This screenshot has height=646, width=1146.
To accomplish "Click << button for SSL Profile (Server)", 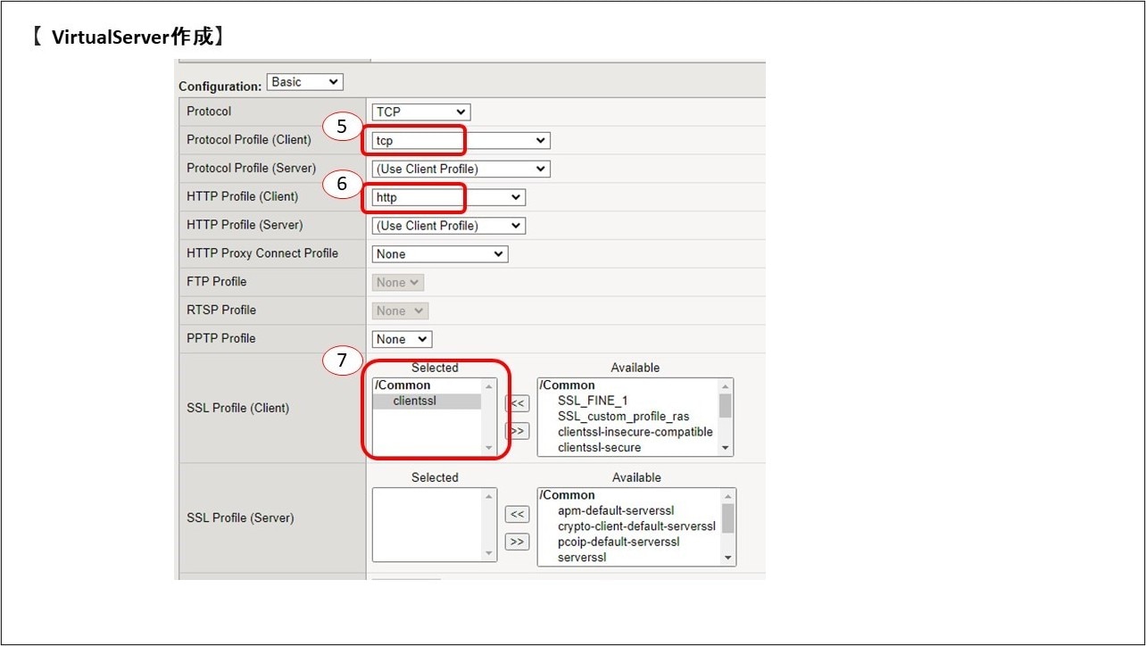I will (x=517, y=514).
